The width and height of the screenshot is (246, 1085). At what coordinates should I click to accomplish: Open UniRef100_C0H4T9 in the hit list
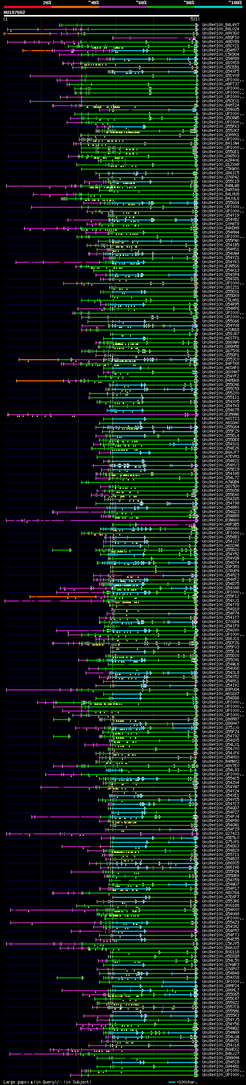point(221,224)
